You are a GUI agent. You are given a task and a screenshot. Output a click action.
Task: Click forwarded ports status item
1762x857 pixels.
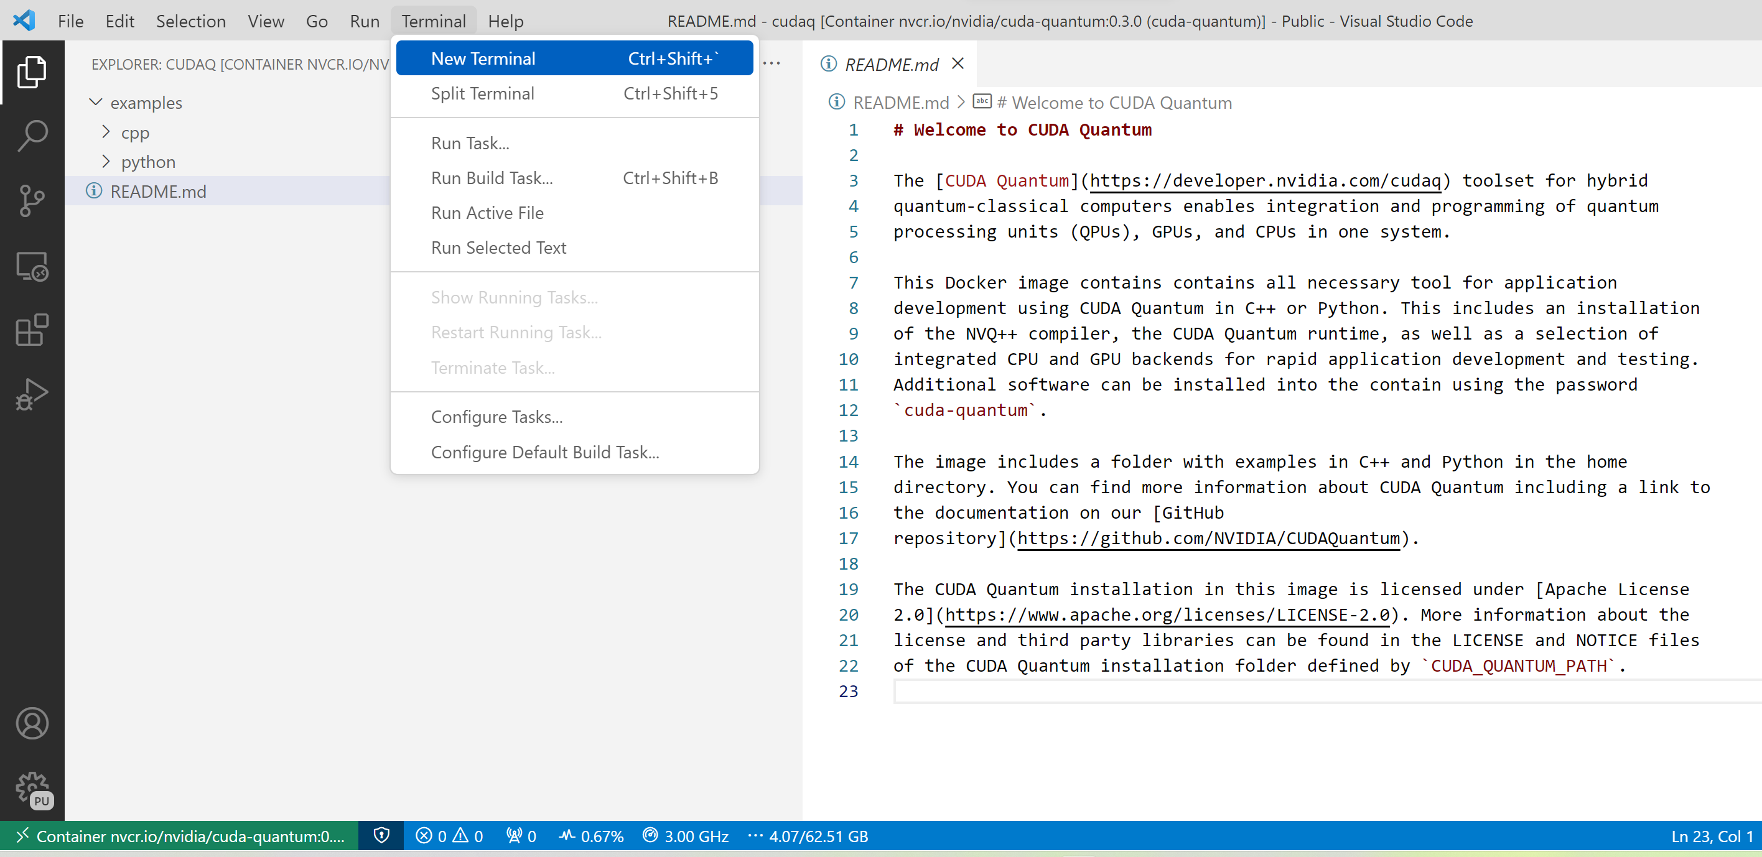click(x=521, y=836)
